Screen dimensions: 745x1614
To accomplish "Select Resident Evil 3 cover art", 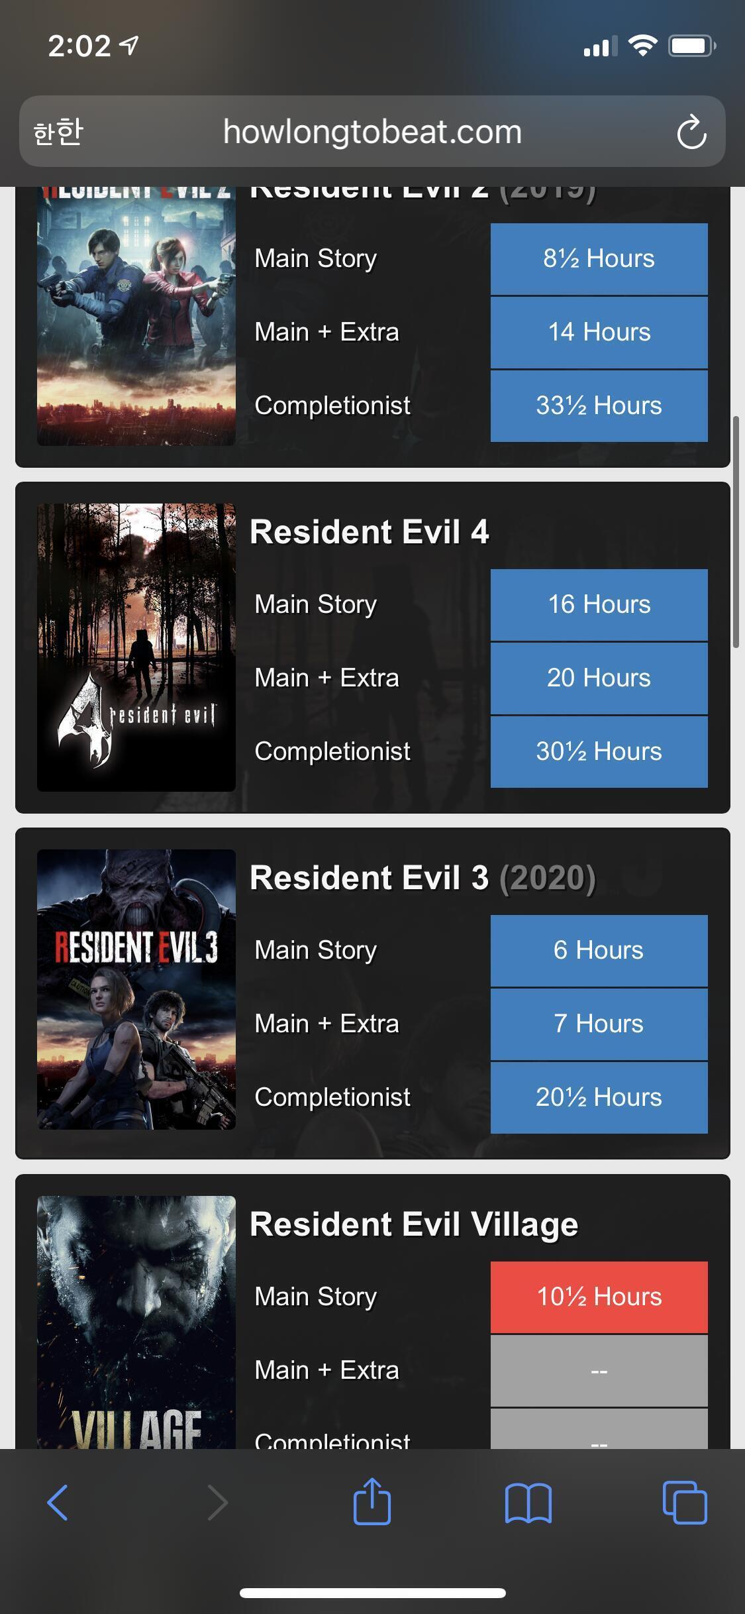I will 136,989.
